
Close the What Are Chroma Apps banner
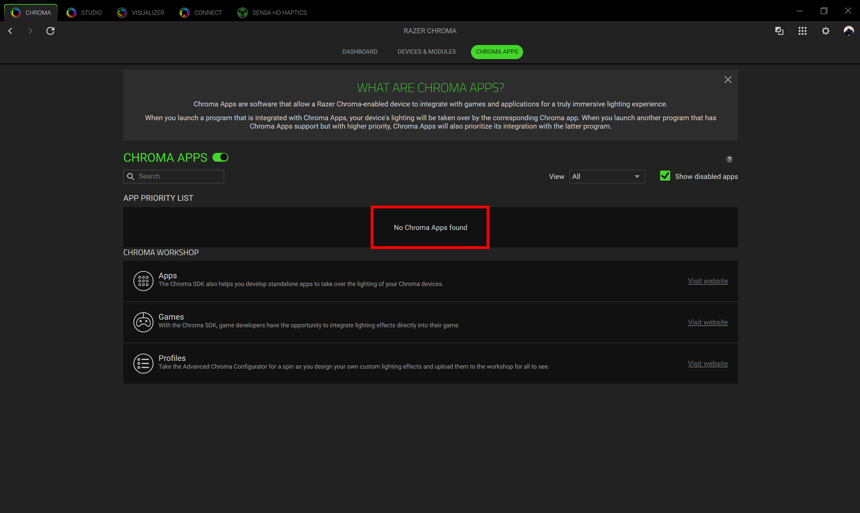click(728, 80)
